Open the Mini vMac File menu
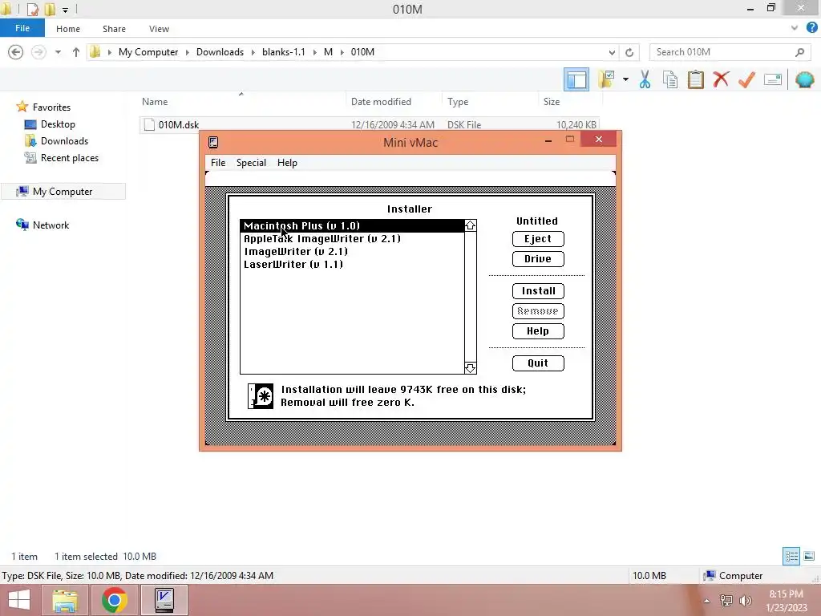This screenshot has height=616, width=821. 218,163
